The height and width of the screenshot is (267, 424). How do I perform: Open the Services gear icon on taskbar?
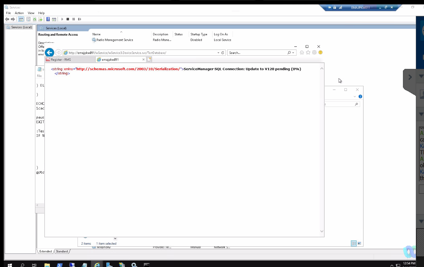(x=134, y=265)
